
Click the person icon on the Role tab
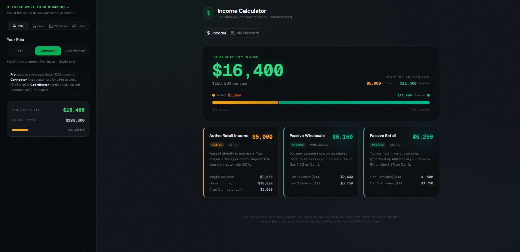14,26
